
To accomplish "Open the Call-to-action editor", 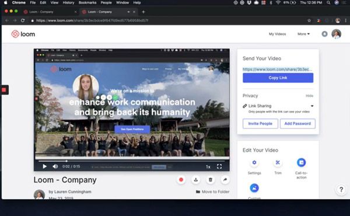I will (301, 163).
